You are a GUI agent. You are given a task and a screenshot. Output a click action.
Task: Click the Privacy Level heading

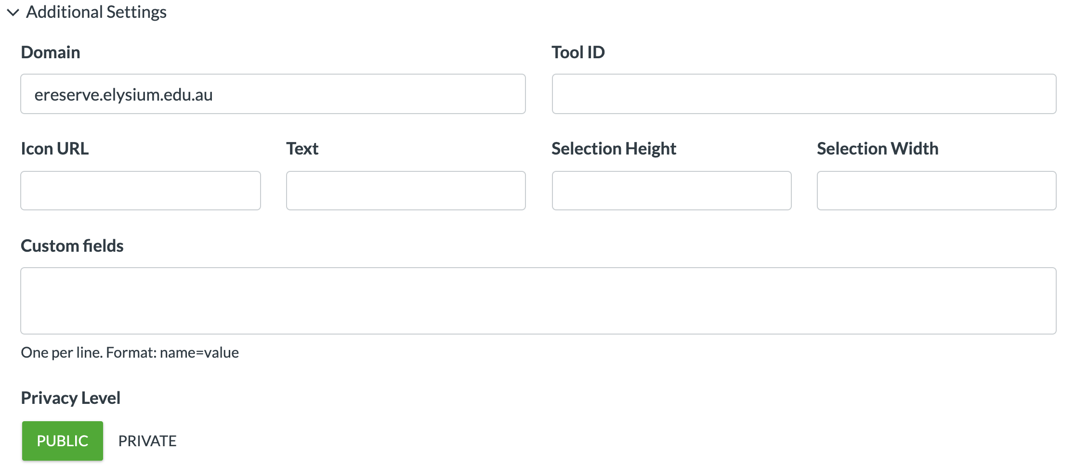click(x=70, y=398)
